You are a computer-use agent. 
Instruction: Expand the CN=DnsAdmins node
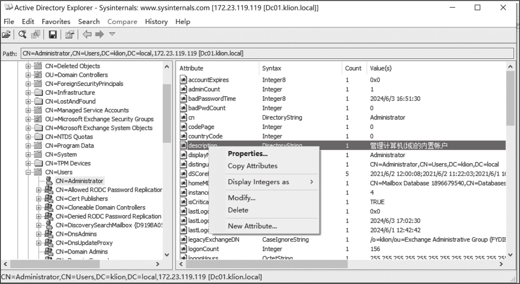pyautogui.click(x=39, y=234)
